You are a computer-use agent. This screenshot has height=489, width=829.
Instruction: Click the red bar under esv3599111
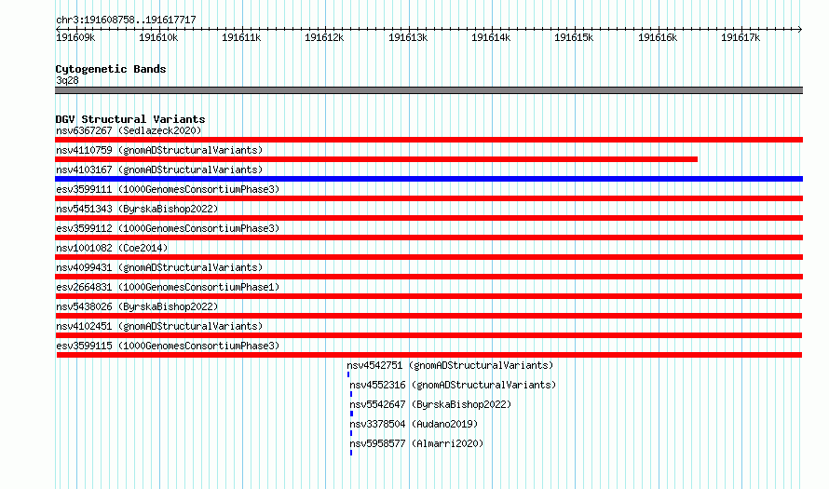point(428,198)
